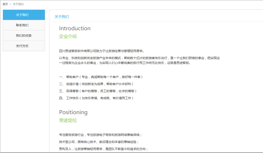This screenshot has height=153, width=263.
Task: Click the line starting 技术型公司
Action: click(x=99, y=142)
